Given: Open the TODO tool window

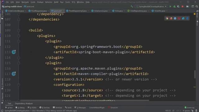Looking at the screenshot, I should (x=32, y=108).
